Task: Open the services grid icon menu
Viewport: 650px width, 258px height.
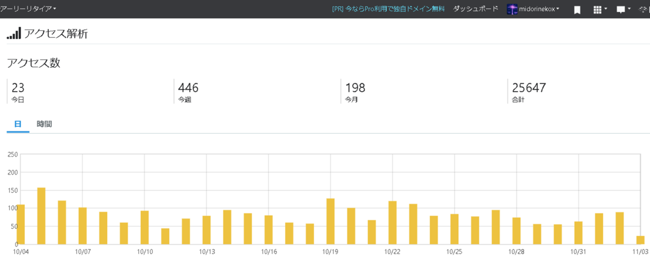Action: pos(600,10)
